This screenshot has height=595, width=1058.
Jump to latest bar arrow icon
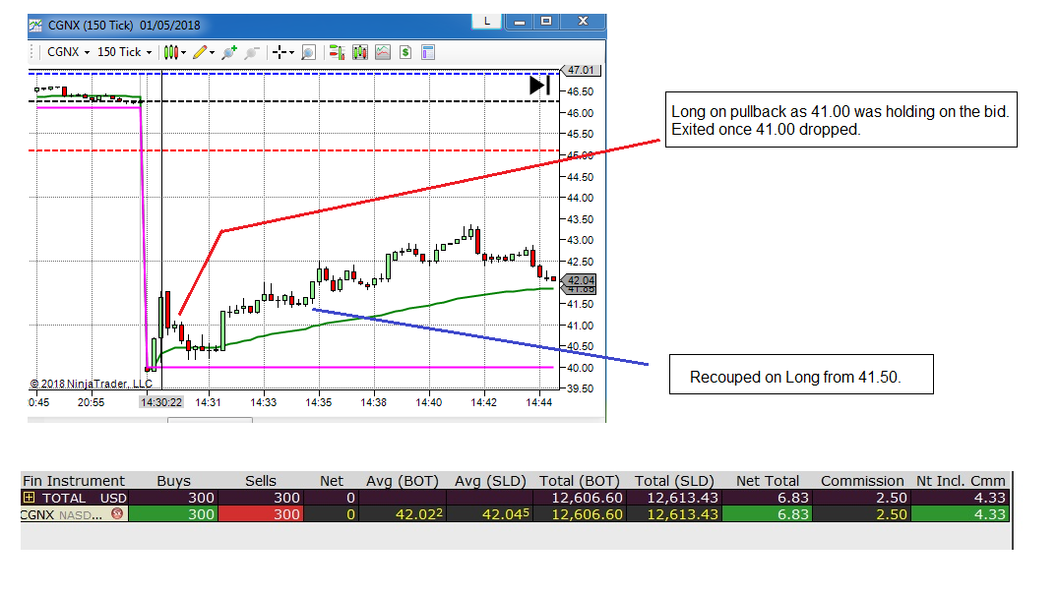coord(539,85)
